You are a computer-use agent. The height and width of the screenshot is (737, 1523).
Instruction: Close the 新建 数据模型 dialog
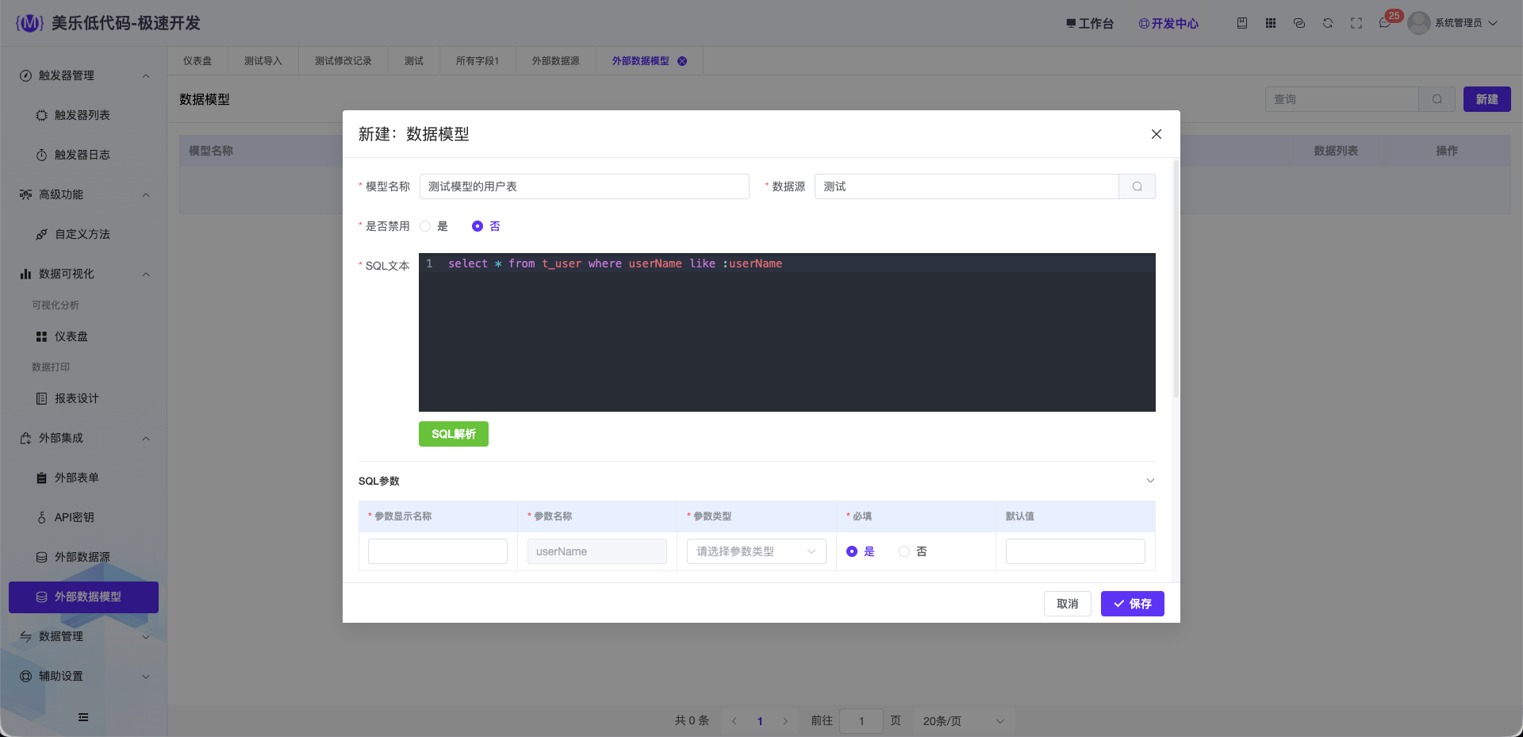click(1157, 134)
